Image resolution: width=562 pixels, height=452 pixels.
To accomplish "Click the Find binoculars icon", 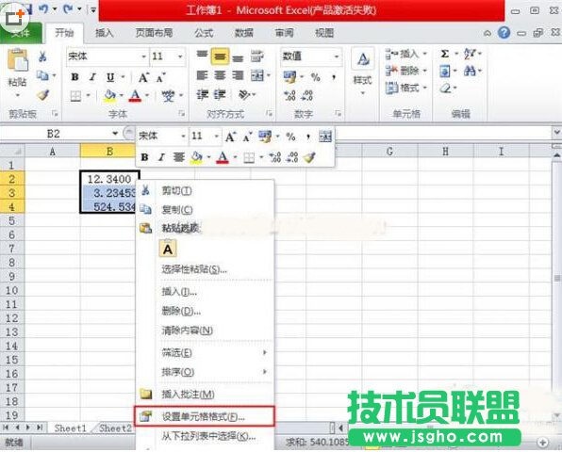I will tap(469, 71).
